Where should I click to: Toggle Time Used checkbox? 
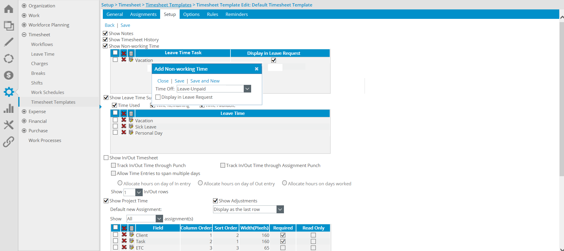pyautogui.click(x=115, y=105)
